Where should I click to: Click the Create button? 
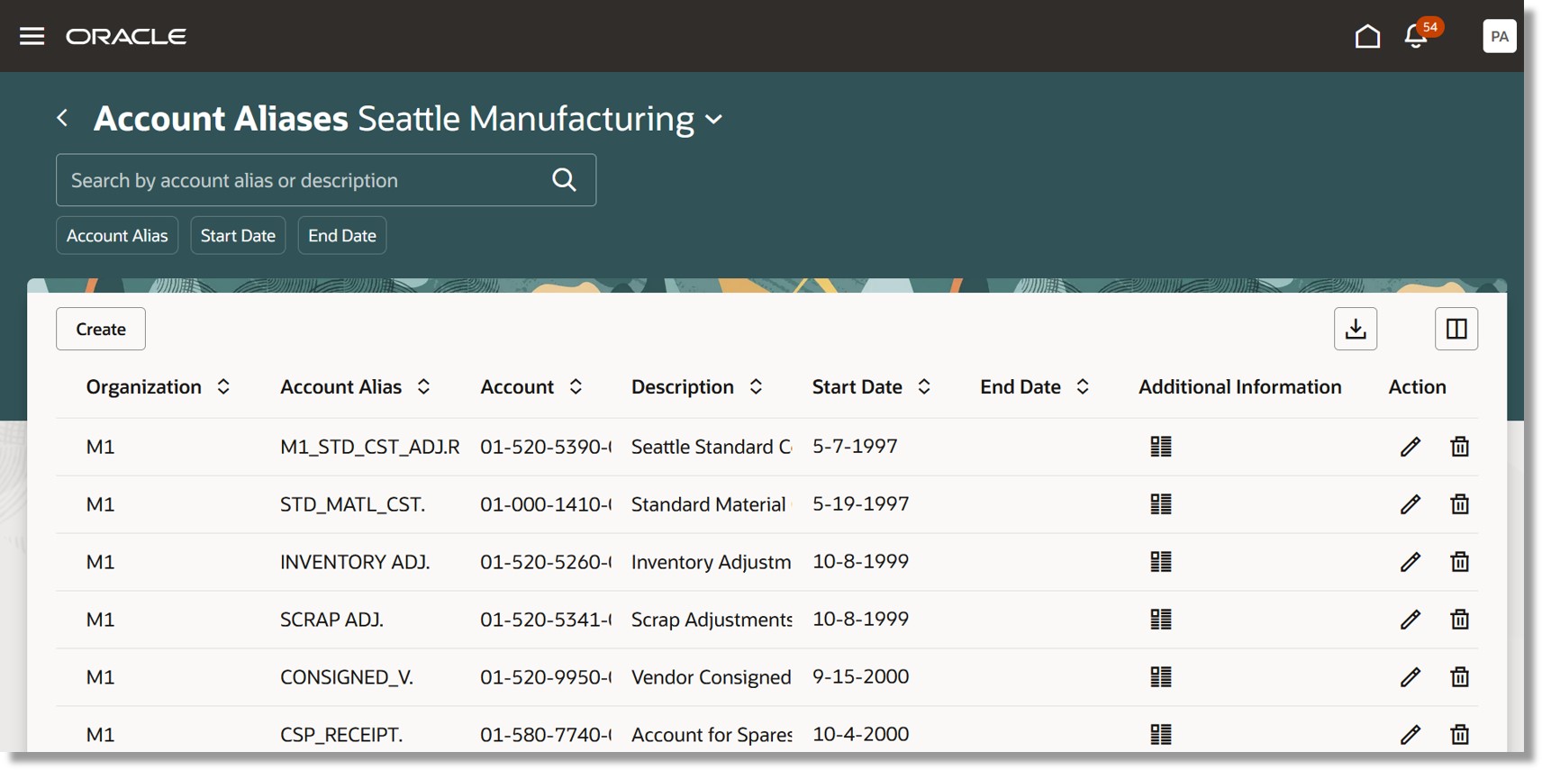[101, 329]
